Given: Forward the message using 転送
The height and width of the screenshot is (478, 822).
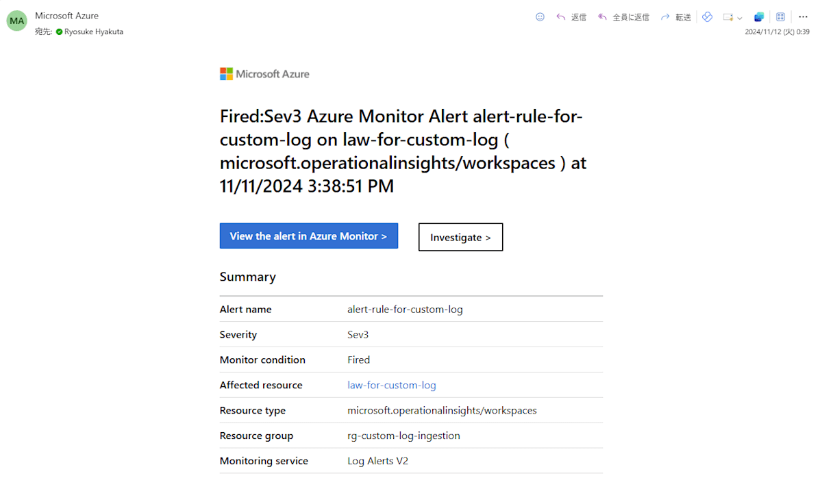Looking at the screenshot, I should [x=675, y=17].
